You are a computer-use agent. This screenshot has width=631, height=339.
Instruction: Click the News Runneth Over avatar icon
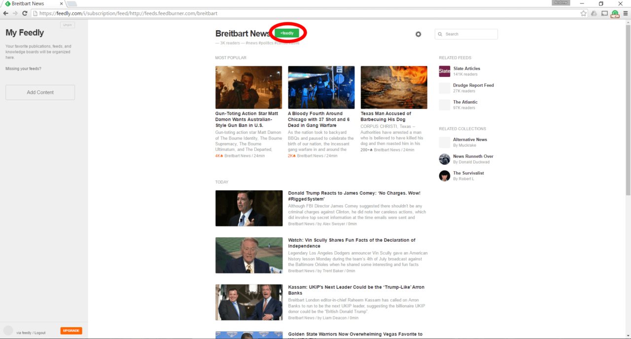pyautogui.click(x=445, y=159)
